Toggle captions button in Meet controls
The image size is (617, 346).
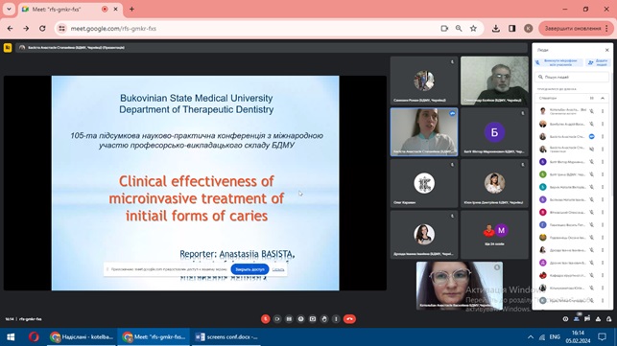(x=289, y=319)
